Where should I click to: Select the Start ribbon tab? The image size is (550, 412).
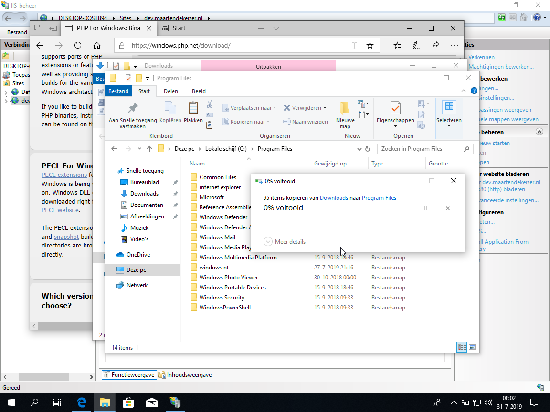(x=144, y=91)
